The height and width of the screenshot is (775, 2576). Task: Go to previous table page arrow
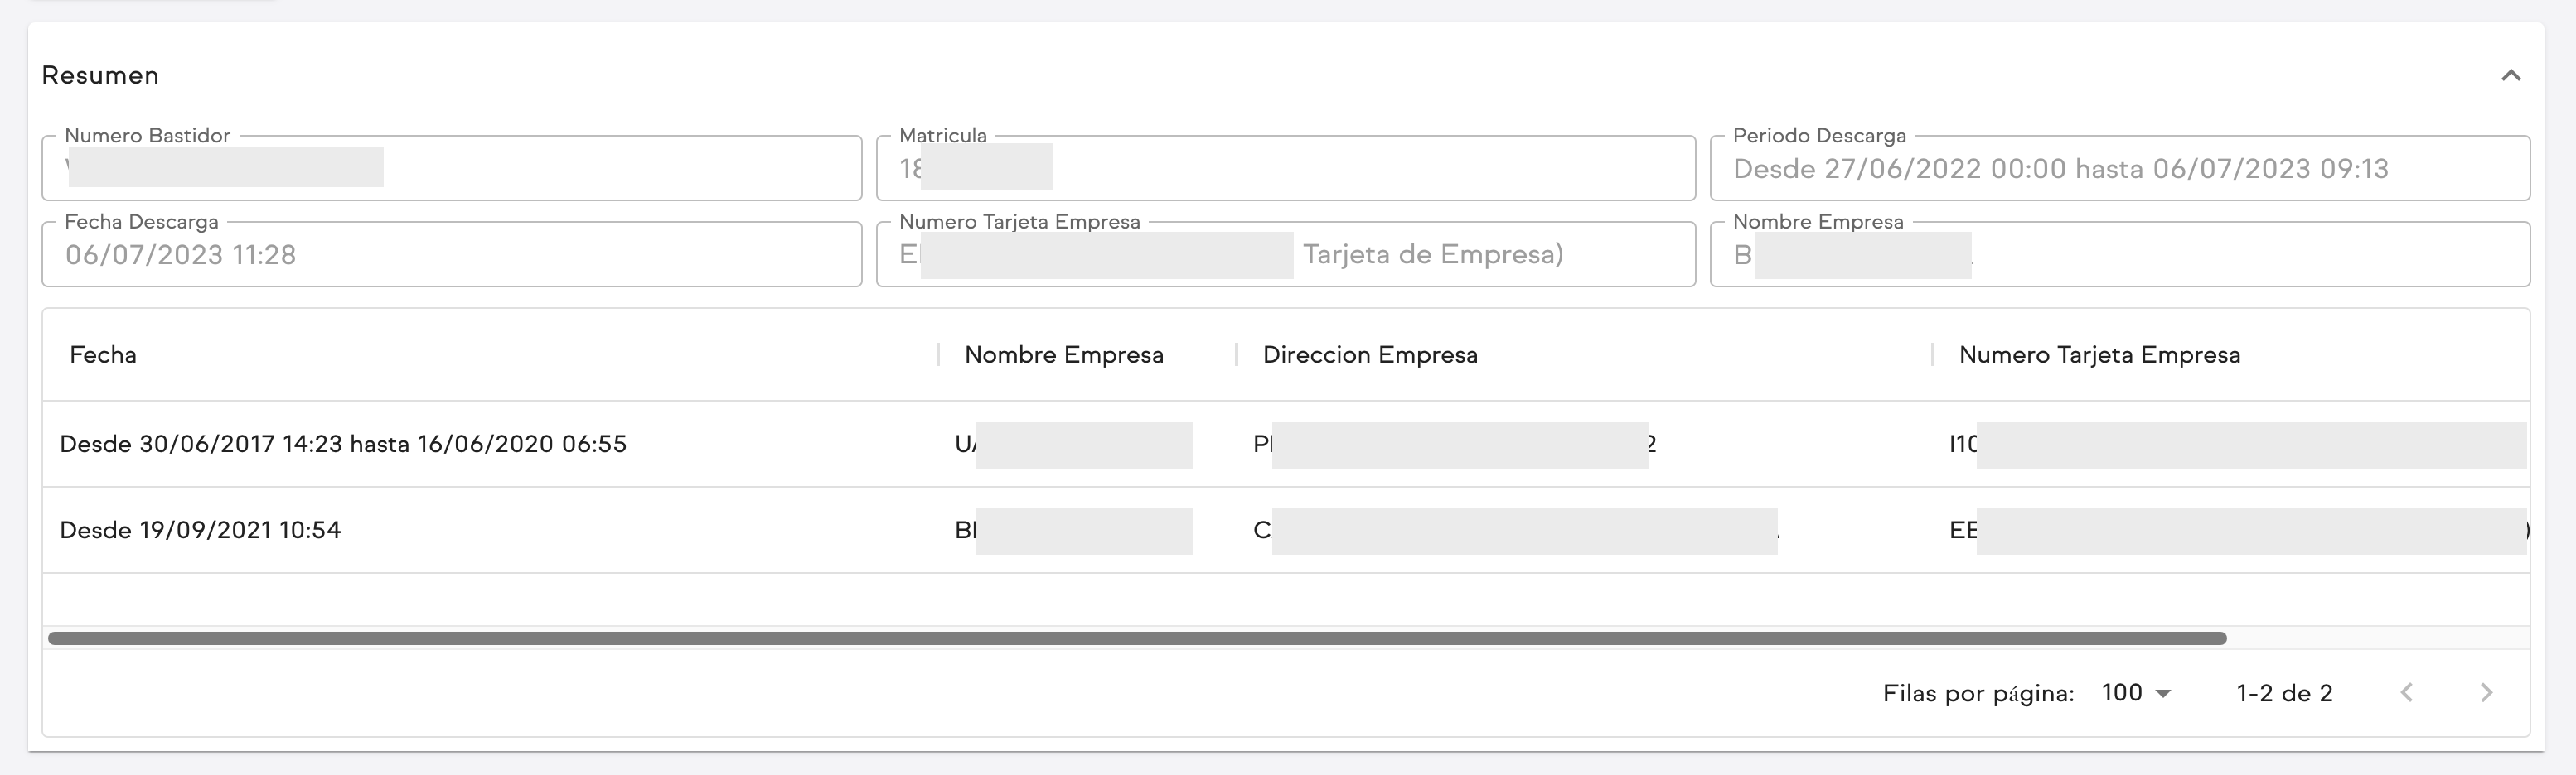2407,693
